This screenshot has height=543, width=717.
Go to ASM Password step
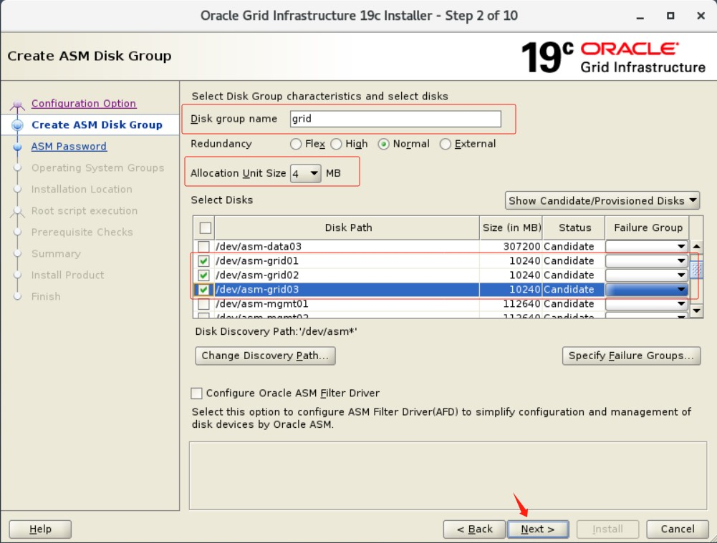click(69, 146)
